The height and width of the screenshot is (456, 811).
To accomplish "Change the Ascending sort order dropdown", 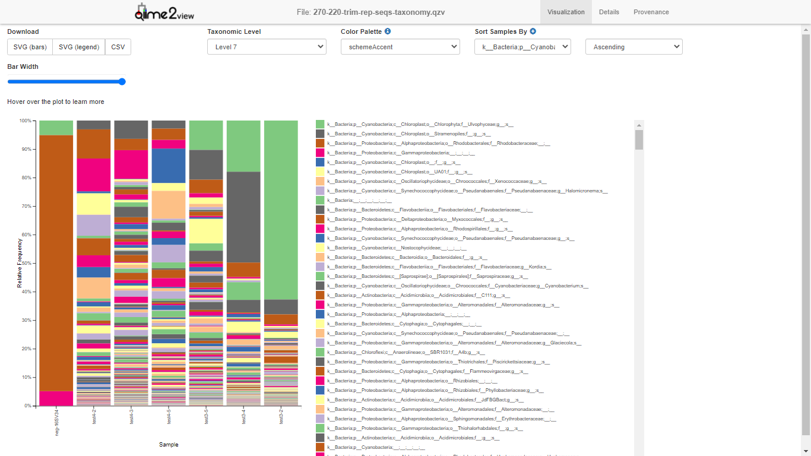I will pos(633,47).
